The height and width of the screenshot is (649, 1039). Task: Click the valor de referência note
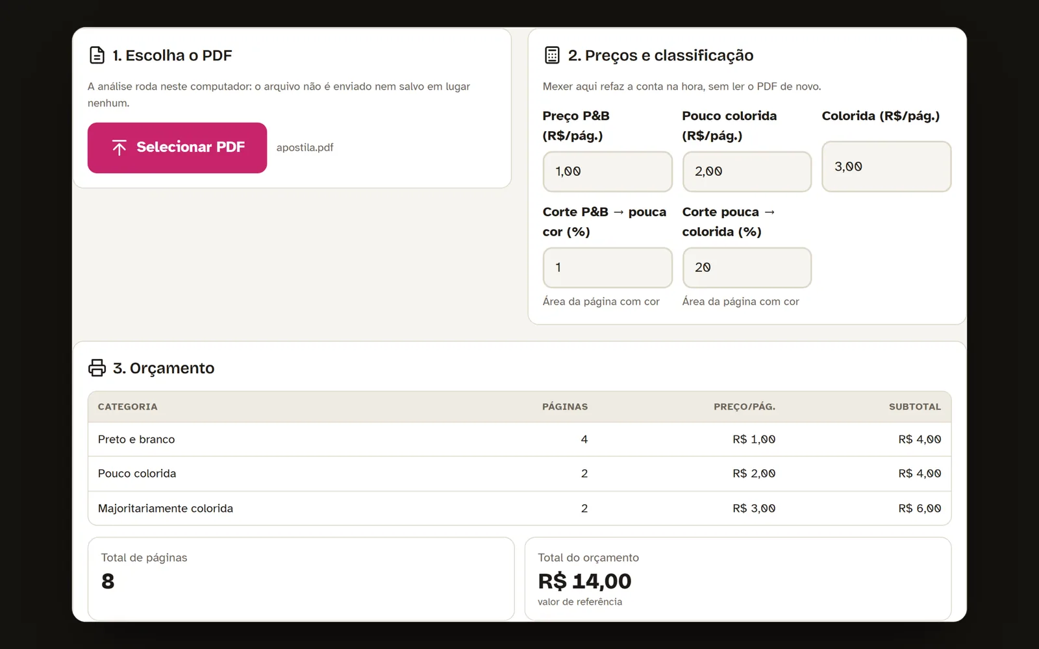pyautogui.click(x=580, y=602)
